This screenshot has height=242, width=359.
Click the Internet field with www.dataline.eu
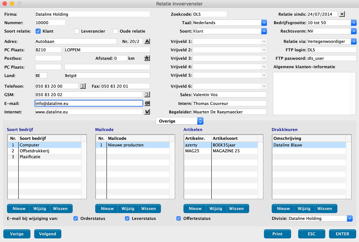89,112
